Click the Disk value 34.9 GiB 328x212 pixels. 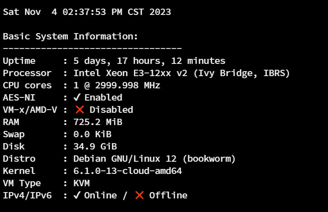[x=95, y=146]
